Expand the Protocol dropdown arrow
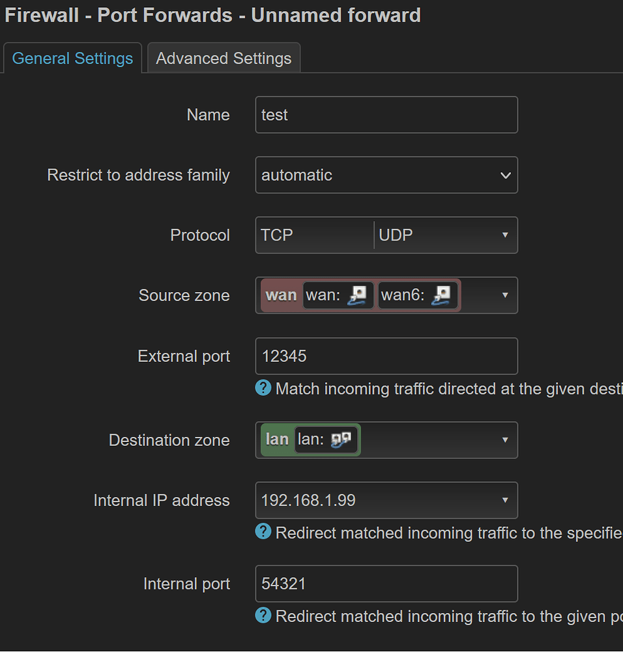623x652 pixels. 505,235
